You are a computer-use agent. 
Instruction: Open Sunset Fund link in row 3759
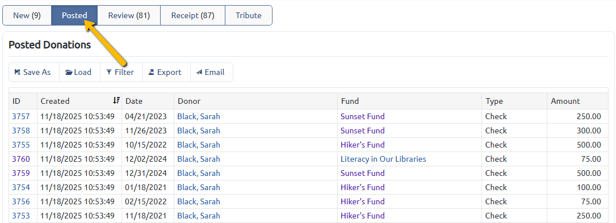(x=363, y=173)
